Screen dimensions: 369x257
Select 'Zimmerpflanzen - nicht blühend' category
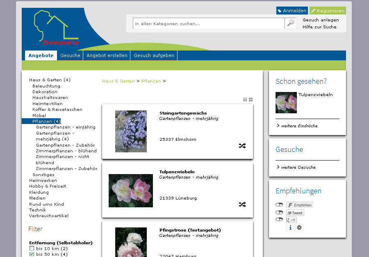click(62, 160)
